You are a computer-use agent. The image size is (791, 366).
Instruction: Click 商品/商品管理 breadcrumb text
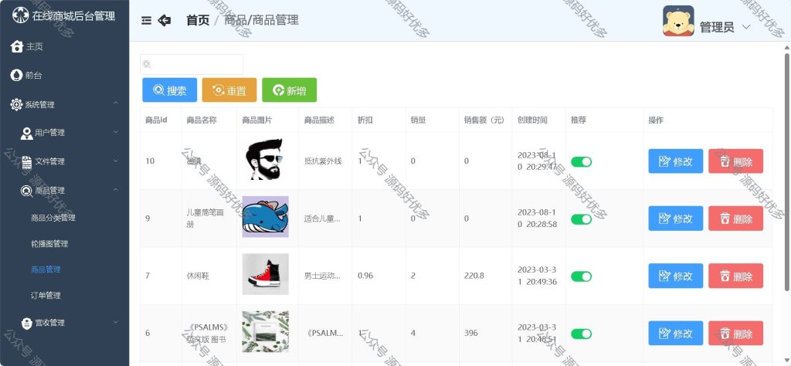coord(261,20)
